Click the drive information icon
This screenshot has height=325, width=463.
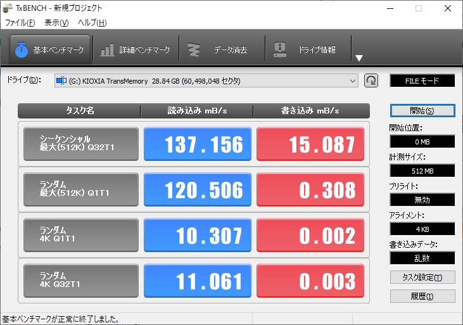click(279, 49)
